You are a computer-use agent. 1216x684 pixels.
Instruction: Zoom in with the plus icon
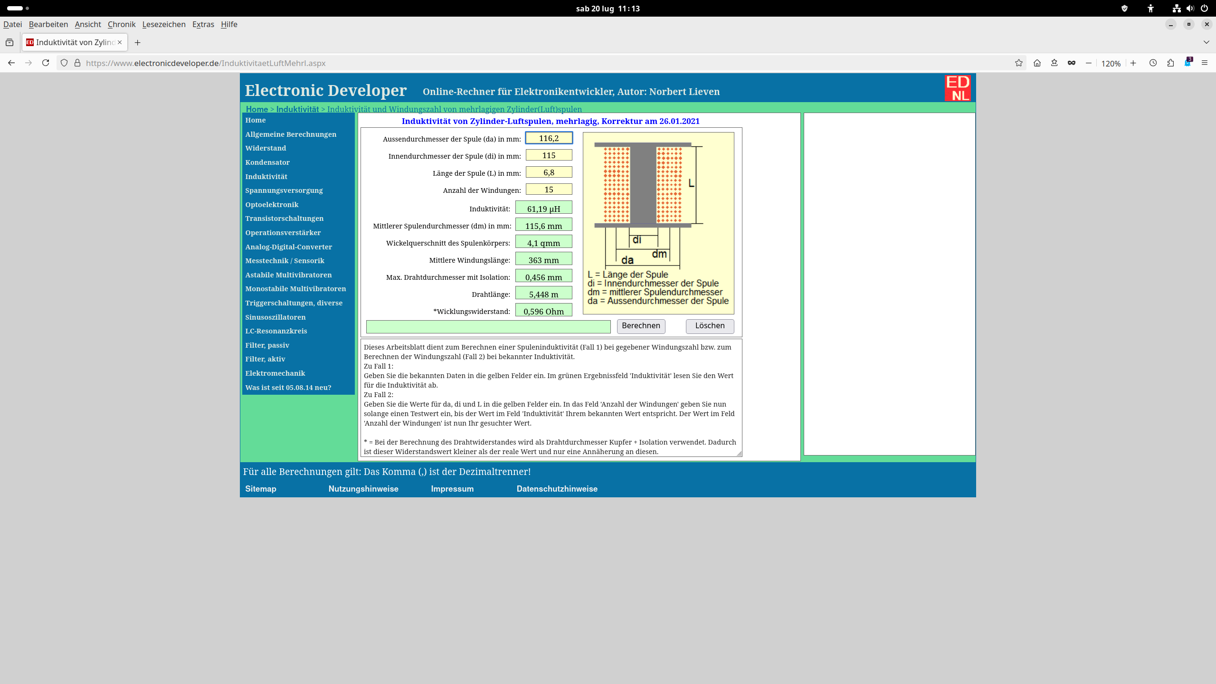(x=1133, y=63)
